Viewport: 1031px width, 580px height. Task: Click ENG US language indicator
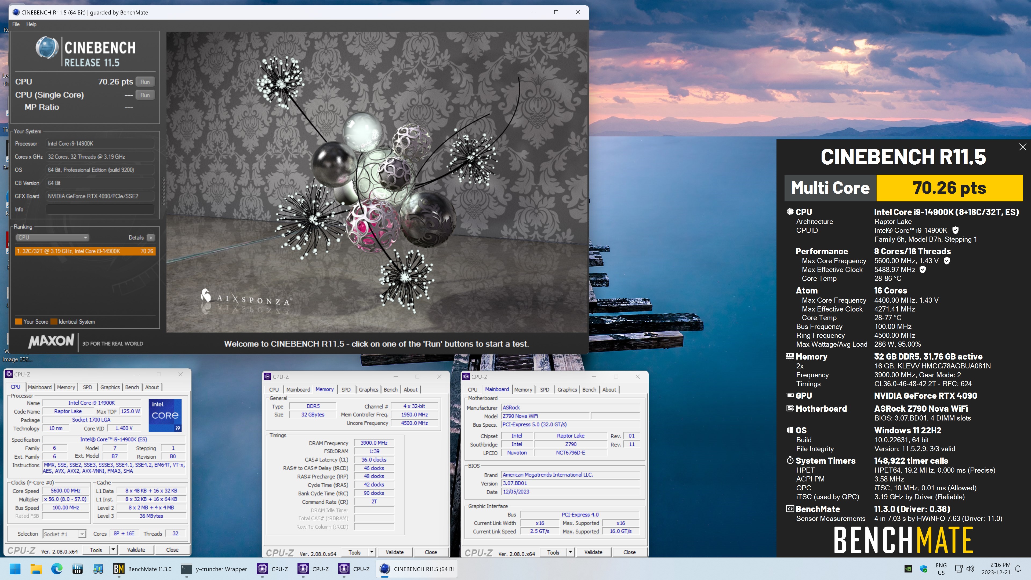pos(941,569)
